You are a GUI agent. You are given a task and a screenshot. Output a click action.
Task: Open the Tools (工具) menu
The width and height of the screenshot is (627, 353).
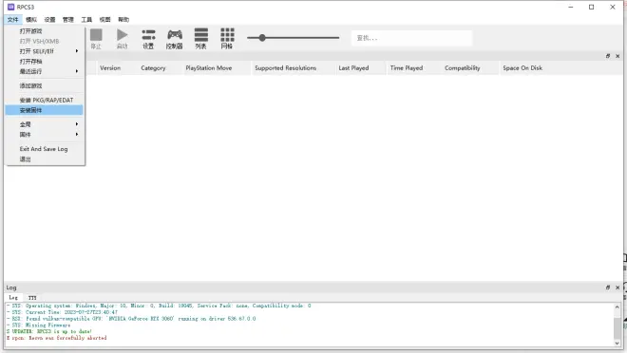86,20
